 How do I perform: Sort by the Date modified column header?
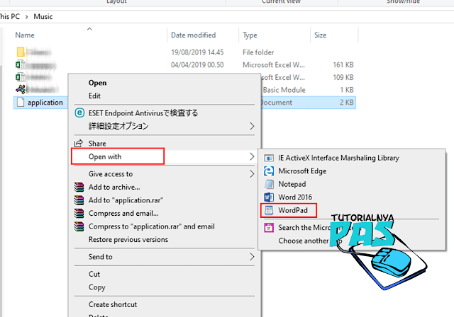tap(194, 35)
